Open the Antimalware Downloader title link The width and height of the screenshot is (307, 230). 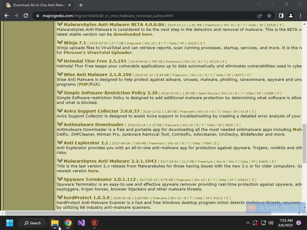point(94,125)
